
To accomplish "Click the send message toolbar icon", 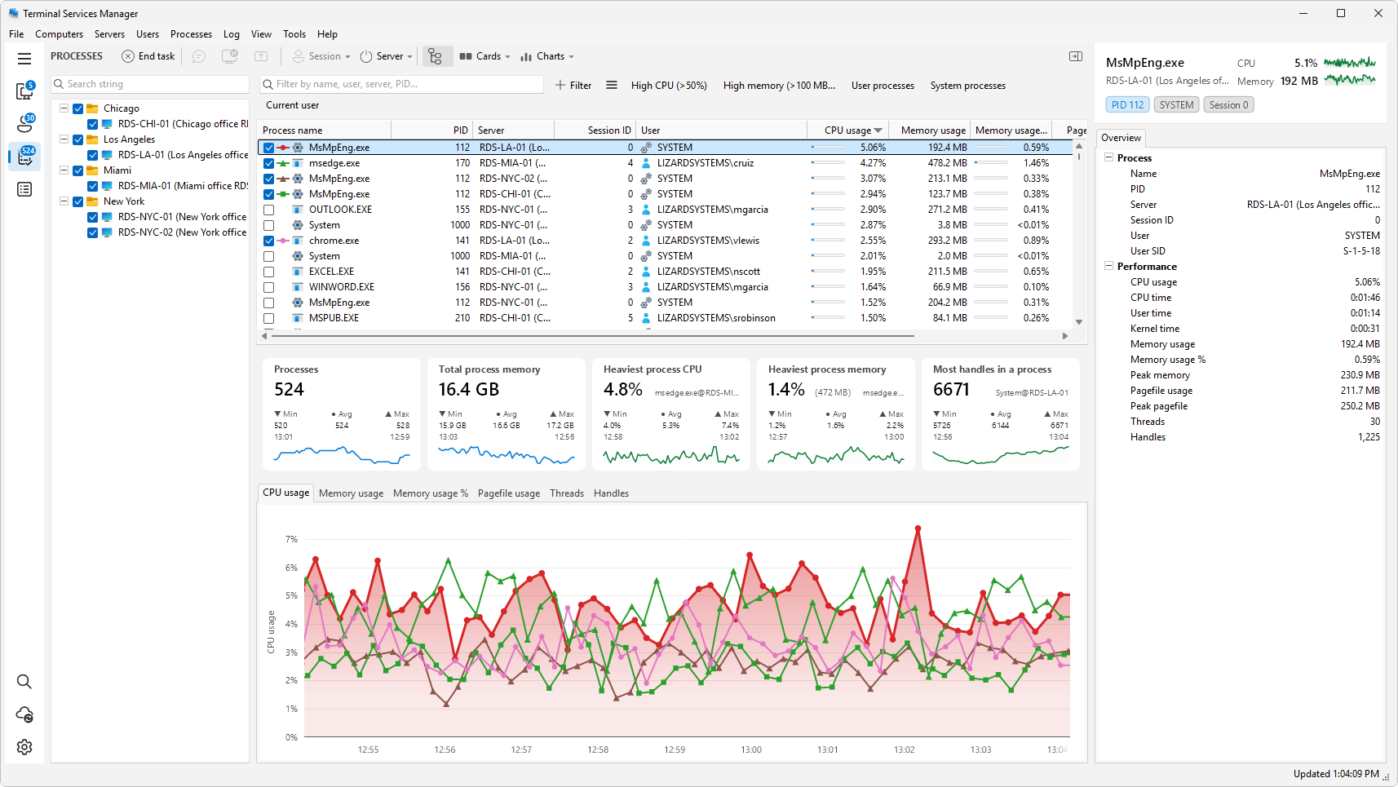I will [199, 56].
